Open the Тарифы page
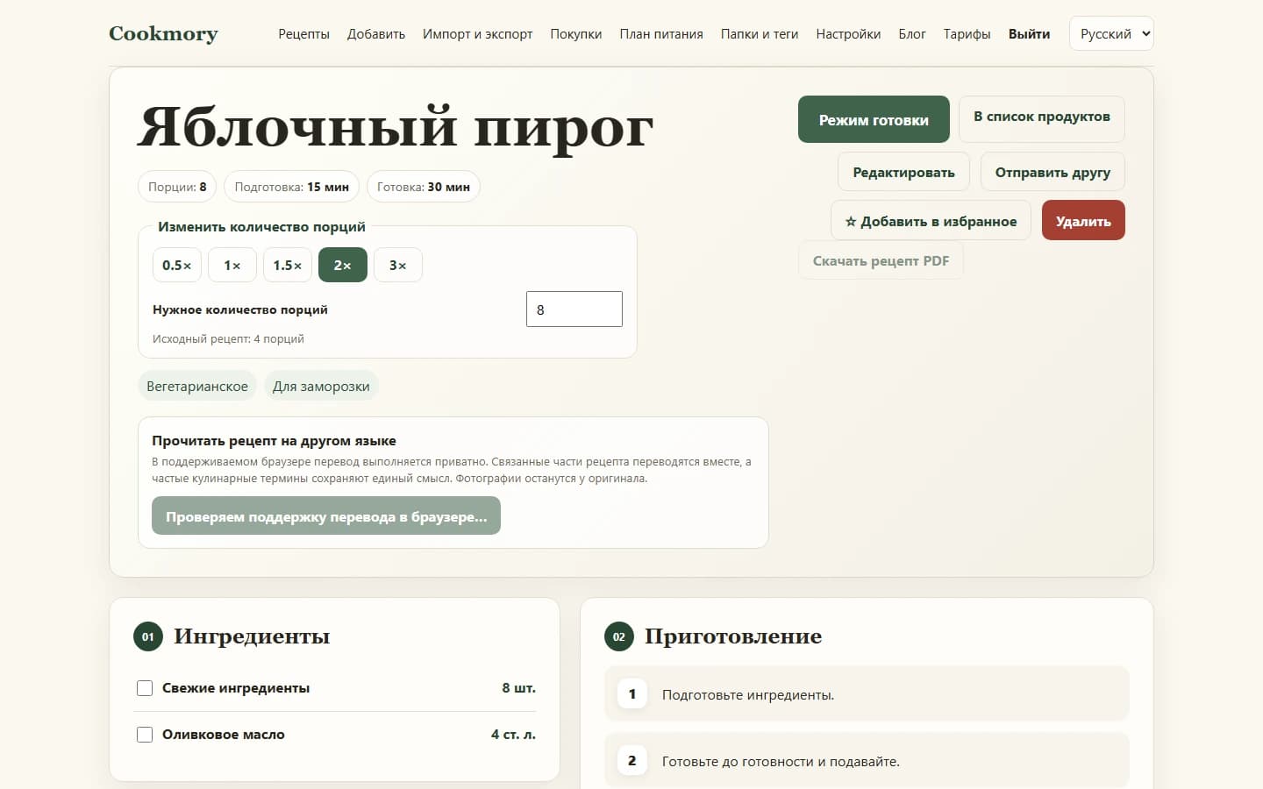 coord(967,34)
